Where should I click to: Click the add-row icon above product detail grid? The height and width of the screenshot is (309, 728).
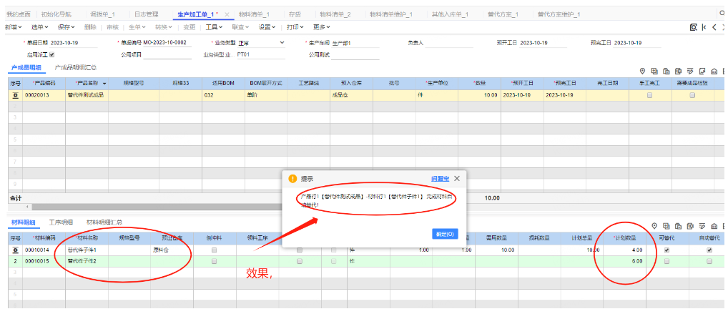tap(654, 71)
